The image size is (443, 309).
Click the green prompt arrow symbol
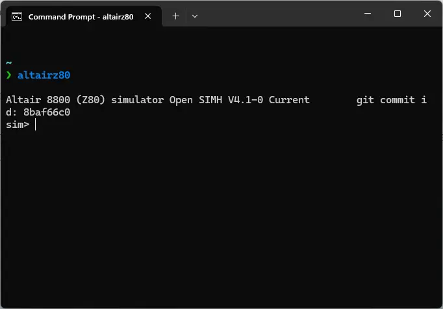(8, 75)
